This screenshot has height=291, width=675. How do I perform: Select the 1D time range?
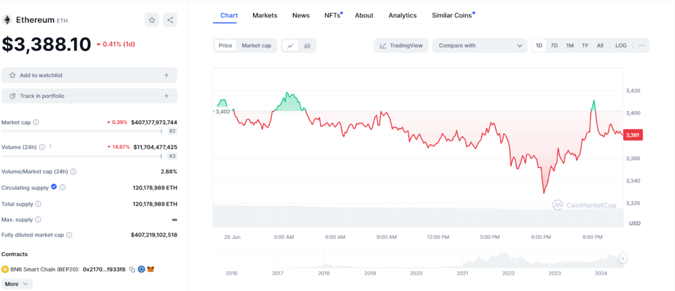(539, 46)
